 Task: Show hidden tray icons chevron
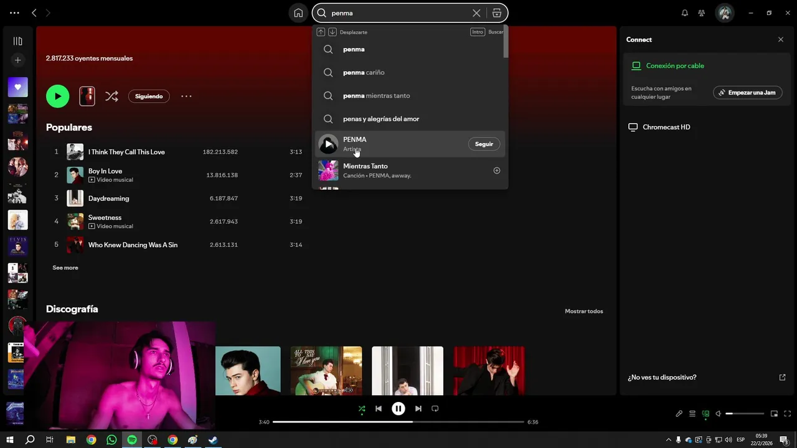pos(669,440)
